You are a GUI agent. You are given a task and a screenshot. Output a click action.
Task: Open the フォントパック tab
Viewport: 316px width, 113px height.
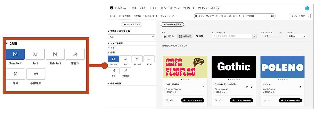coord(151,16)
